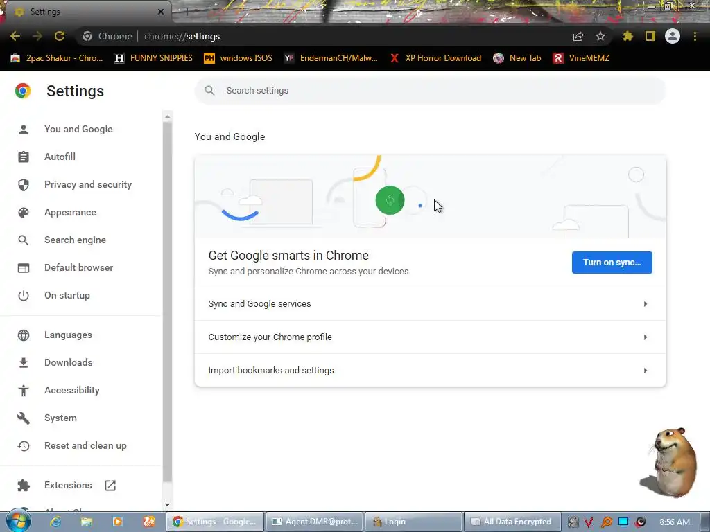Open the windows ISOS bookmark
The image size is (710, 532).
(x=239, y=58)
